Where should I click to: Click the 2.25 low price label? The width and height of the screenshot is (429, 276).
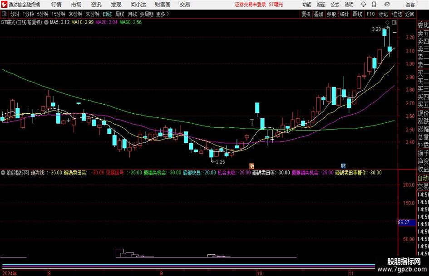[x=221, y=162]
